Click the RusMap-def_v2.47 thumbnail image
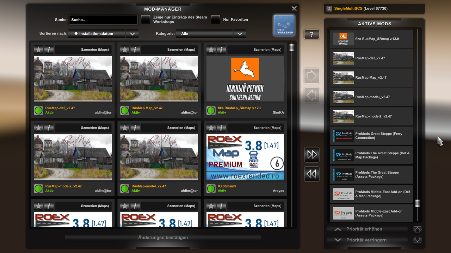This screenshot has width=451, height=253. click(73, 79)
